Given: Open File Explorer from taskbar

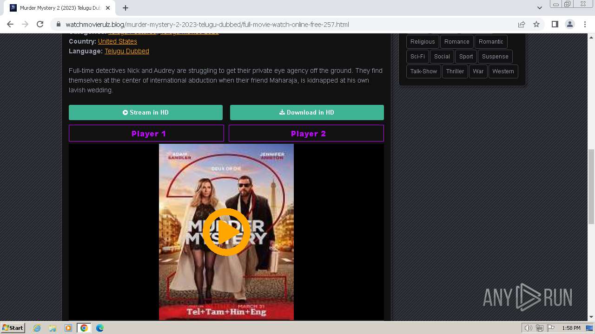Looking at the screenshot, I should coord(53,328).
